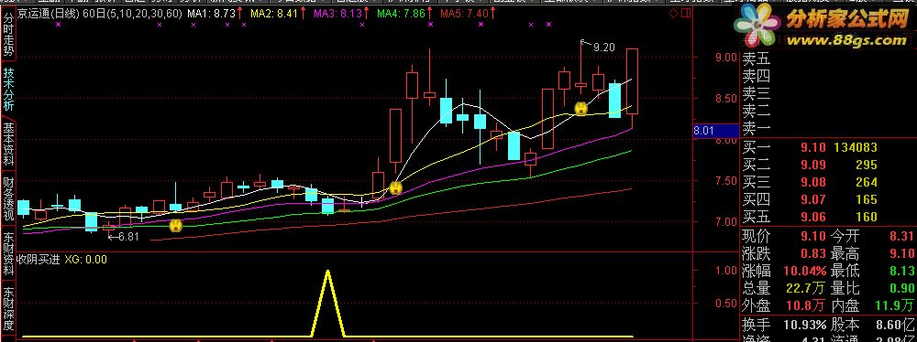Click the yellow XG signal spike peak
917x342 pixels.
[327, 272]
